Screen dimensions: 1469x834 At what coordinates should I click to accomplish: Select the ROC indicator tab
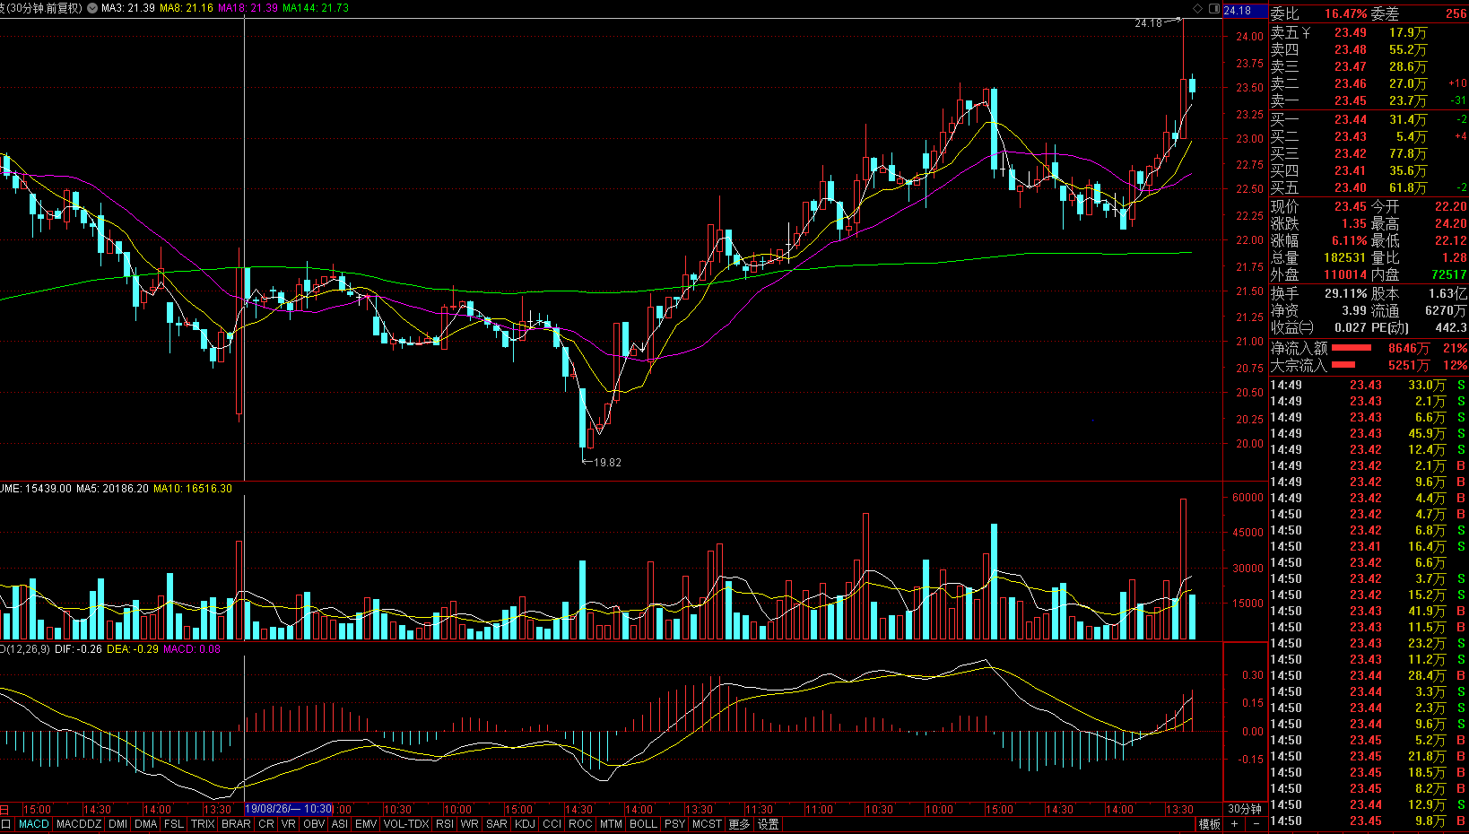pos(581,824)
